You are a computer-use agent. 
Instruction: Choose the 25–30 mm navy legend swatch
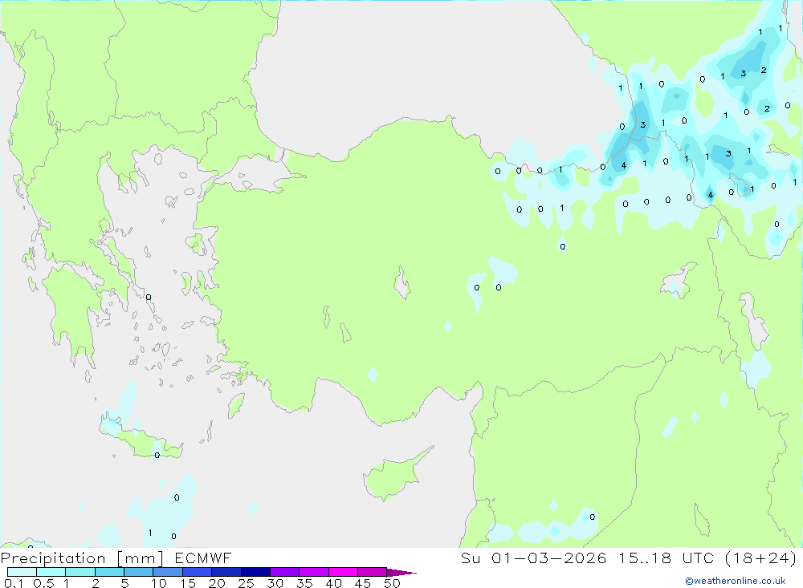tap(255, 572)
